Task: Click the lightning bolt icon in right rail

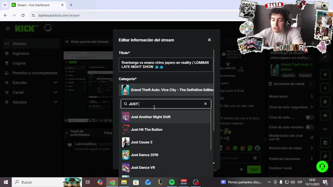Action: 325,88
